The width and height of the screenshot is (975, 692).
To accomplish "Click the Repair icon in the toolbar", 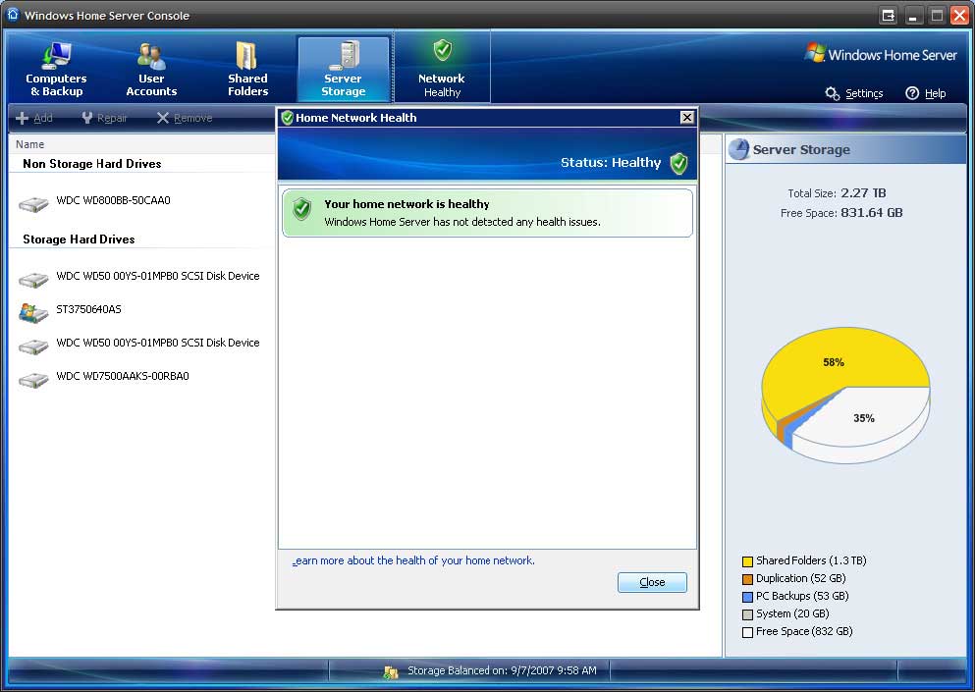I will (x=89, y=118).
